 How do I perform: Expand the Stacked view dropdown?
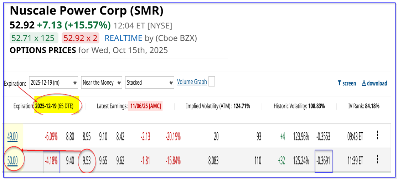pyautogui.click(x=150, y=83)
